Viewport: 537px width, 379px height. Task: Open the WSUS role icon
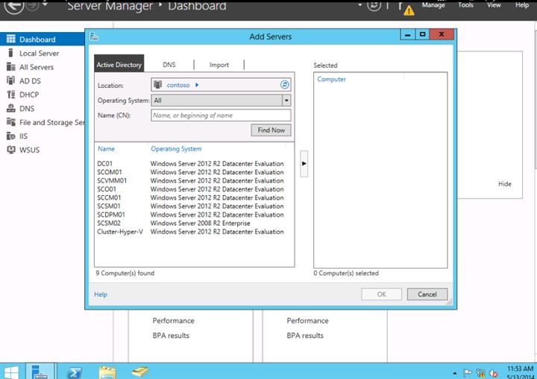pyautogui.click(x=11, y=150)
